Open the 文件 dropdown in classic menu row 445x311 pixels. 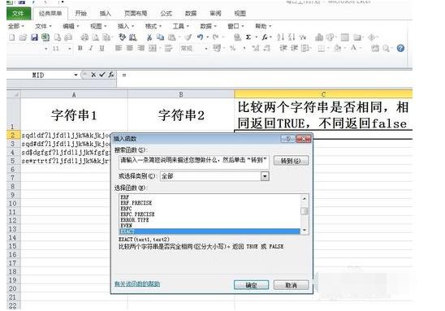(43, 26)
